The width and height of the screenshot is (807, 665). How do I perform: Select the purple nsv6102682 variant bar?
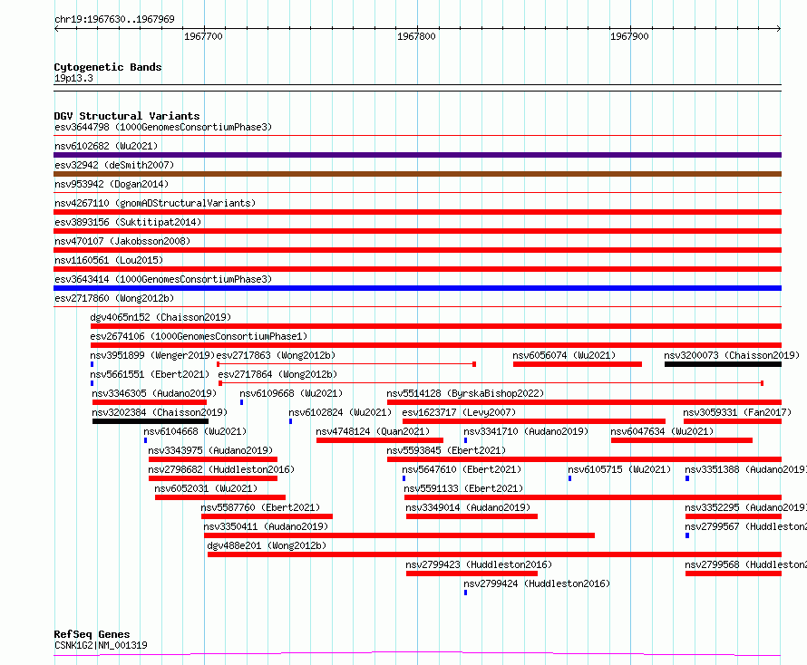coord(417,155)
